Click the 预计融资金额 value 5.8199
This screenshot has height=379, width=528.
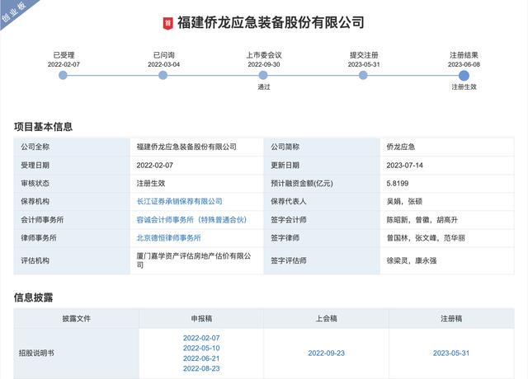(x=398, y=183)
